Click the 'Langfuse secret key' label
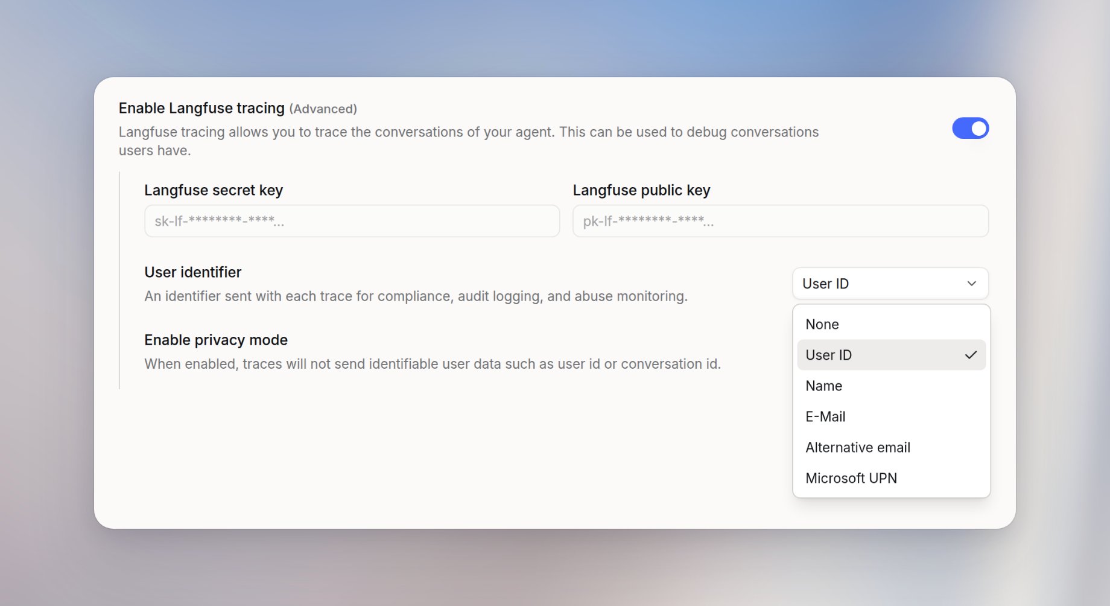This screenshot has height=606, width=1110. 214,190
